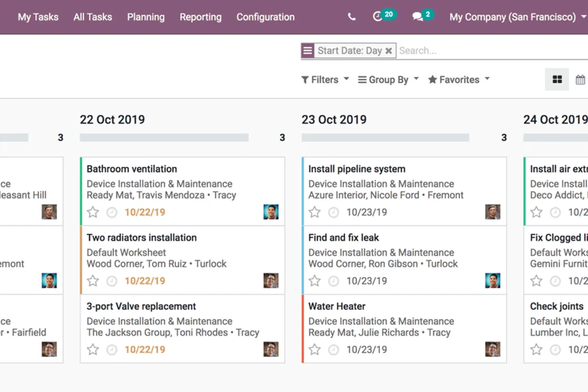Open activity clock on Check joints card

coord(555,349)
